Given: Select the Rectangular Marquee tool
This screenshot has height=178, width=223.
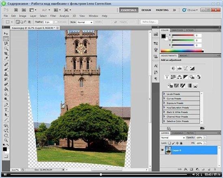Looking at the screenshot, I should [x=6, y=39].
